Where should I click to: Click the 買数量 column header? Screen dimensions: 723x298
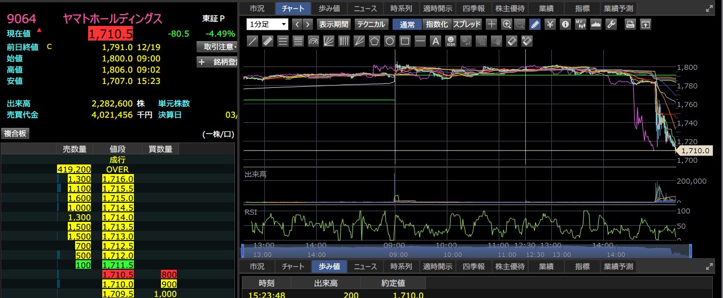(x=160, y=149)
